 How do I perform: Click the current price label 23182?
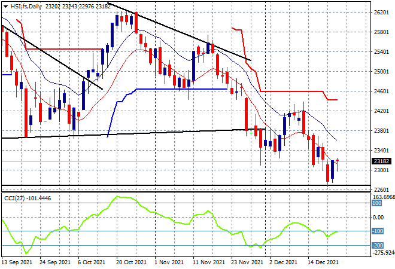[381, 161]
